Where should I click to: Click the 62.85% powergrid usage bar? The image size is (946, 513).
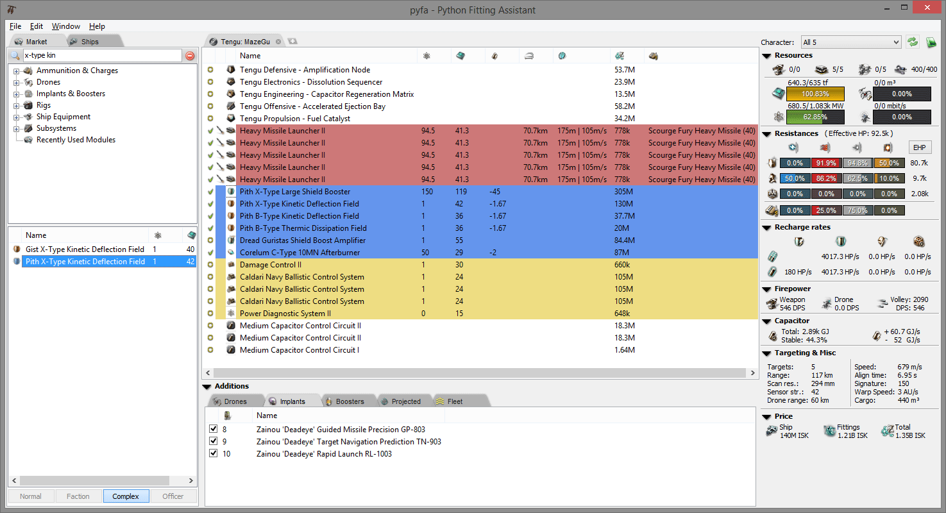816,117
